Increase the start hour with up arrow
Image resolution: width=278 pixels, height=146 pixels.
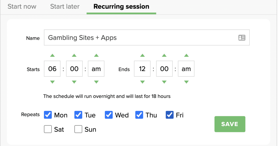tap(52, 55)
